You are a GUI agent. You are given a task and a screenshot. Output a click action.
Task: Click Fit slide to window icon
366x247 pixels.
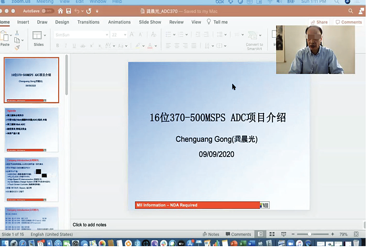pos(356,234)
